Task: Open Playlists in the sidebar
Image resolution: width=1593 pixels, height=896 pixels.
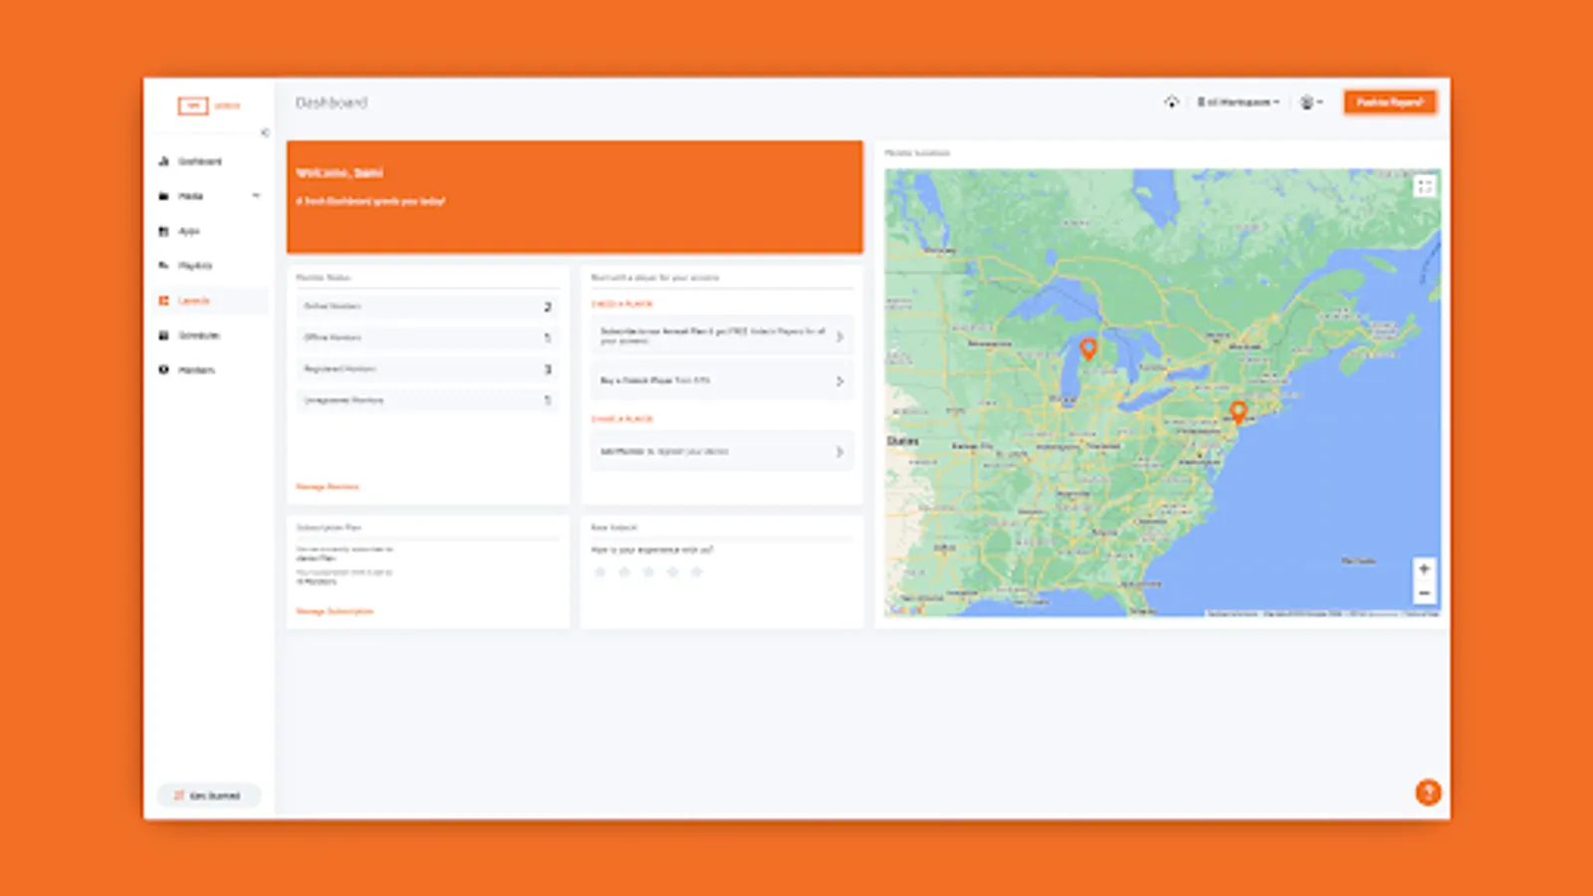Action: pos(195,266)
